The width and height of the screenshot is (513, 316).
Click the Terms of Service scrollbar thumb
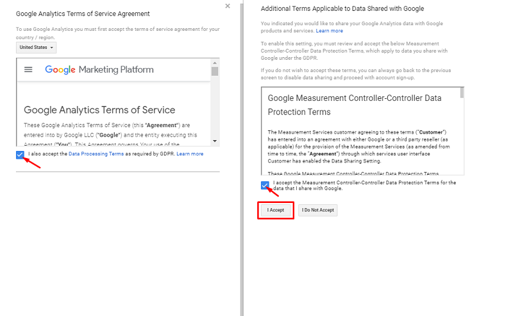215,71
